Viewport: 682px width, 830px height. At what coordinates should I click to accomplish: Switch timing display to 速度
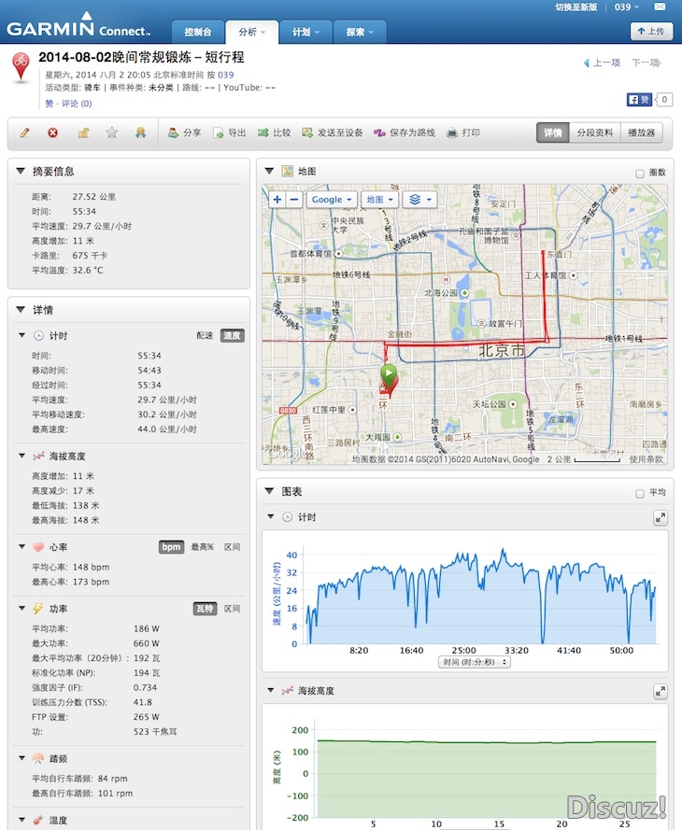pos(232,335)
